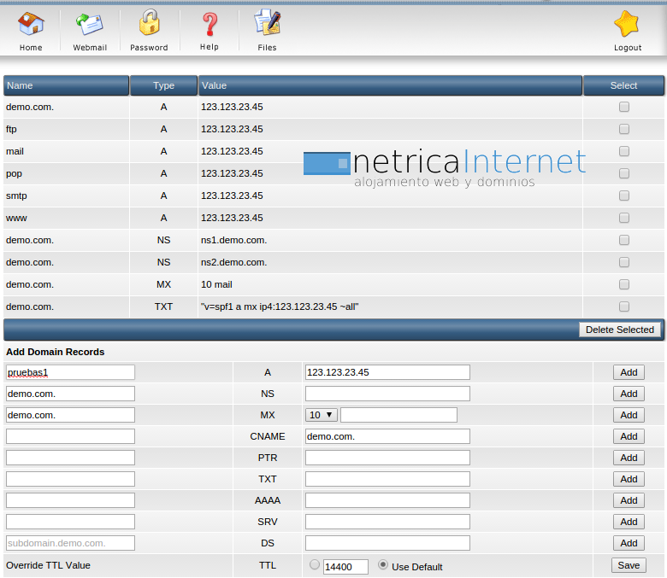Click the Logout star icon

point(627,25)
